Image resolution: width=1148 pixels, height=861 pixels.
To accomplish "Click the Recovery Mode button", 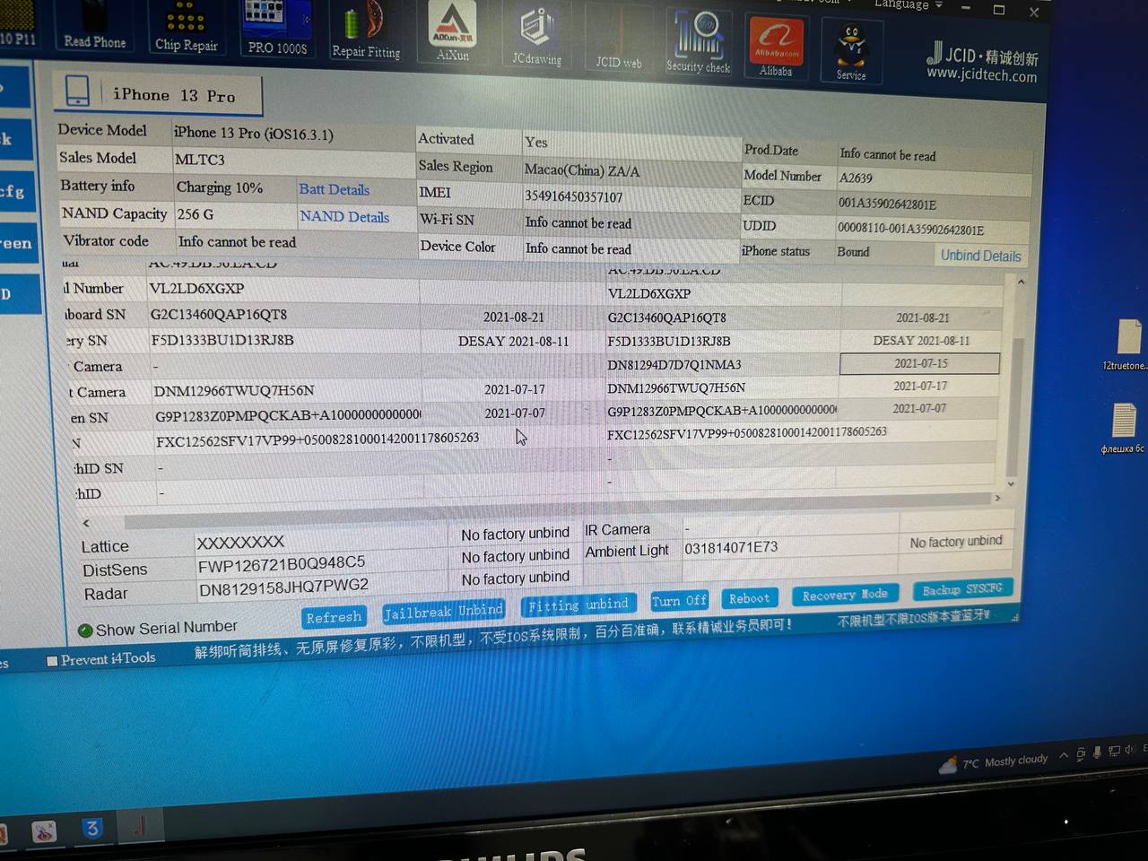I will (845, 595).
